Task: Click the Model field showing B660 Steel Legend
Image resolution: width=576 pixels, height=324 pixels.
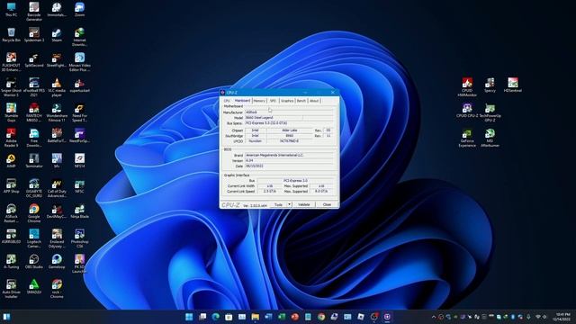Action: 274,118
